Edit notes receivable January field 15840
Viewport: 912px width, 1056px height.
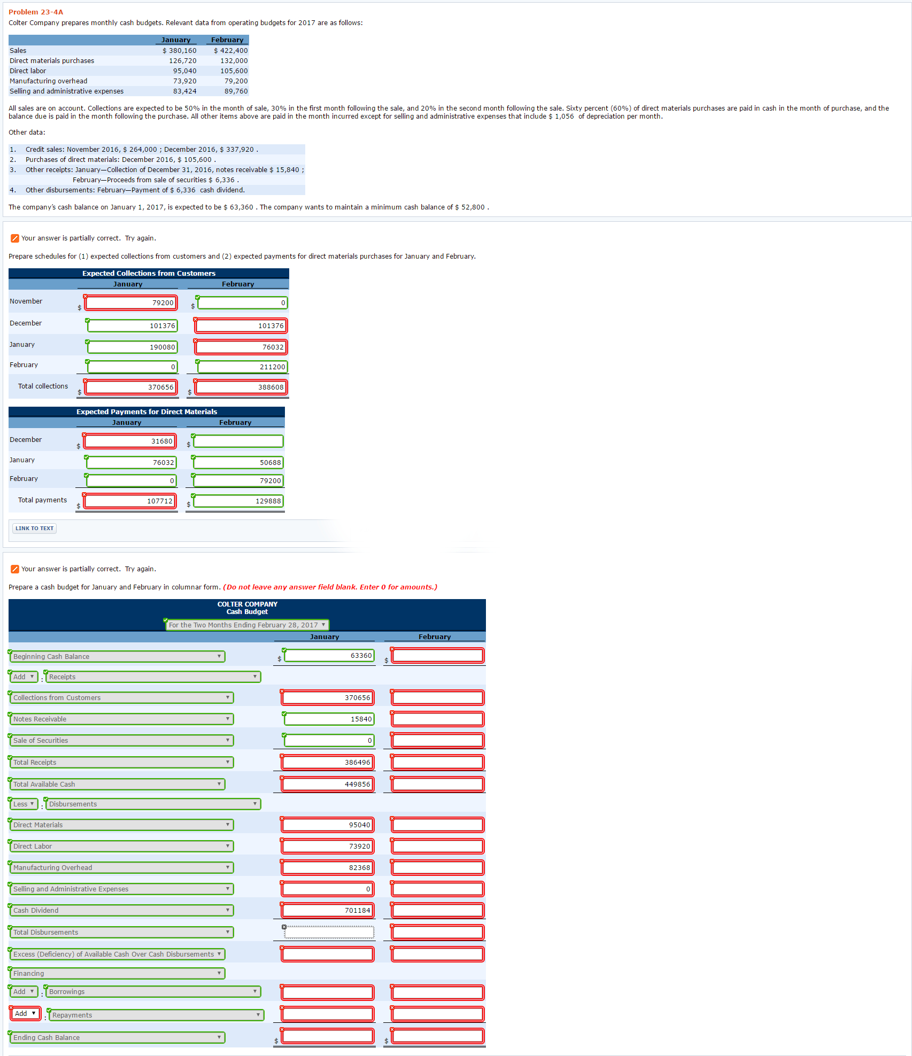329,719
